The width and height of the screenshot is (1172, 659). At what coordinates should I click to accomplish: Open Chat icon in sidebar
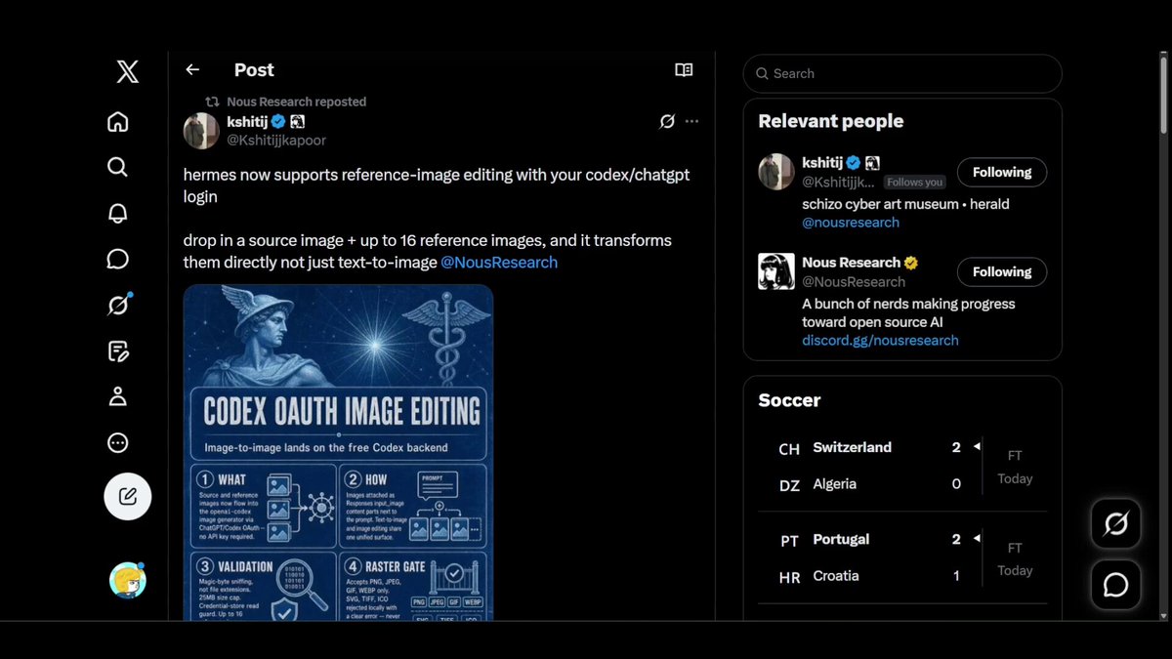[118, 259]
